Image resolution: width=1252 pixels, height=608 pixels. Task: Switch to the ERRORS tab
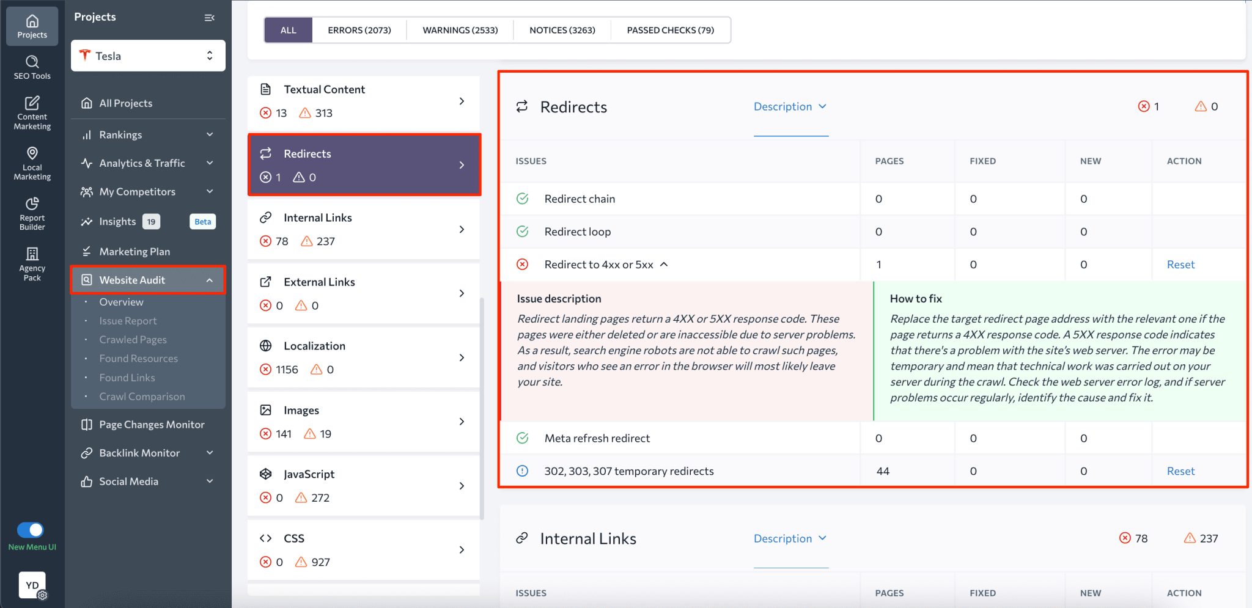coord(359,29)
